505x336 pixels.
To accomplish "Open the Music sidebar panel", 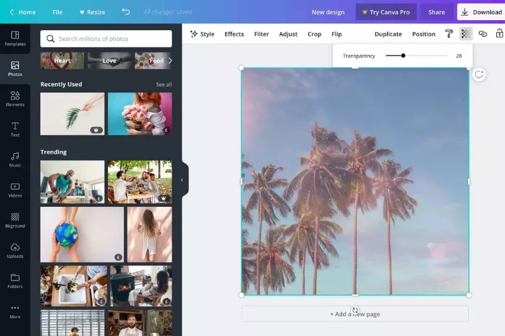I will coord(15,159).
